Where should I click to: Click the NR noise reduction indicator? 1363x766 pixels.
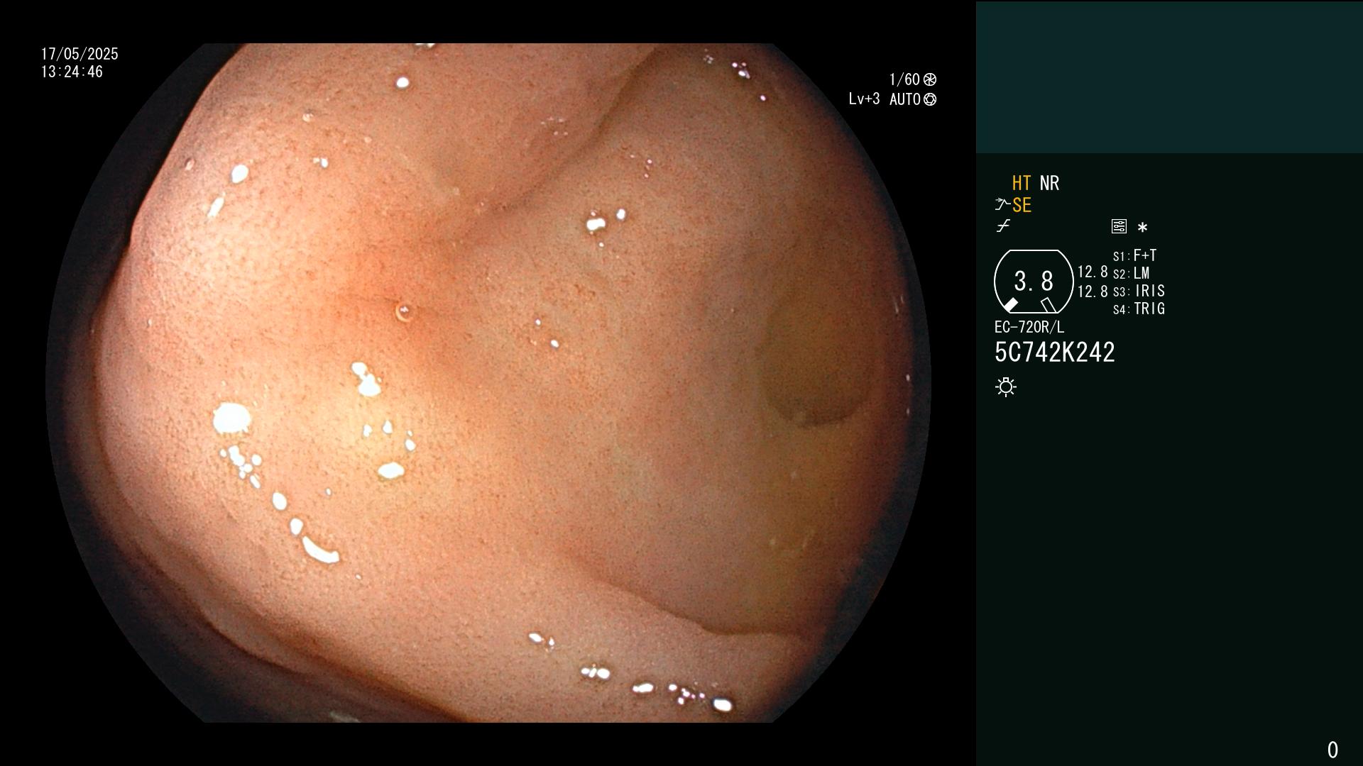pos(1049,183)
